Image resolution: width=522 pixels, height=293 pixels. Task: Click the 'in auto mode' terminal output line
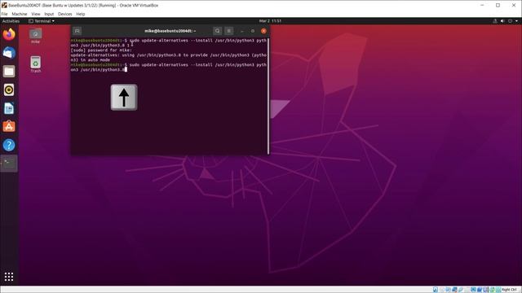coord(91,59)
